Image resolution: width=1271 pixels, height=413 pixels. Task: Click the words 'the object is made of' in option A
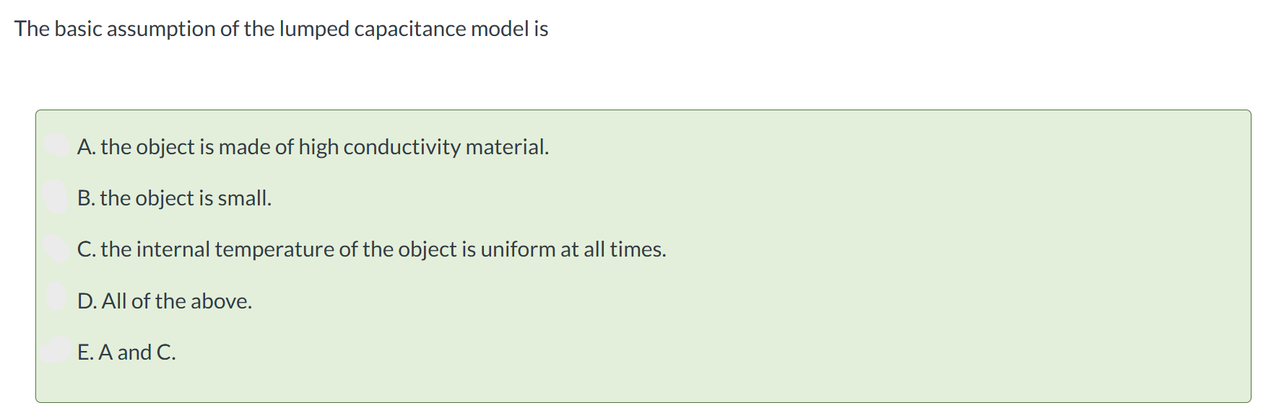point(197,147)
